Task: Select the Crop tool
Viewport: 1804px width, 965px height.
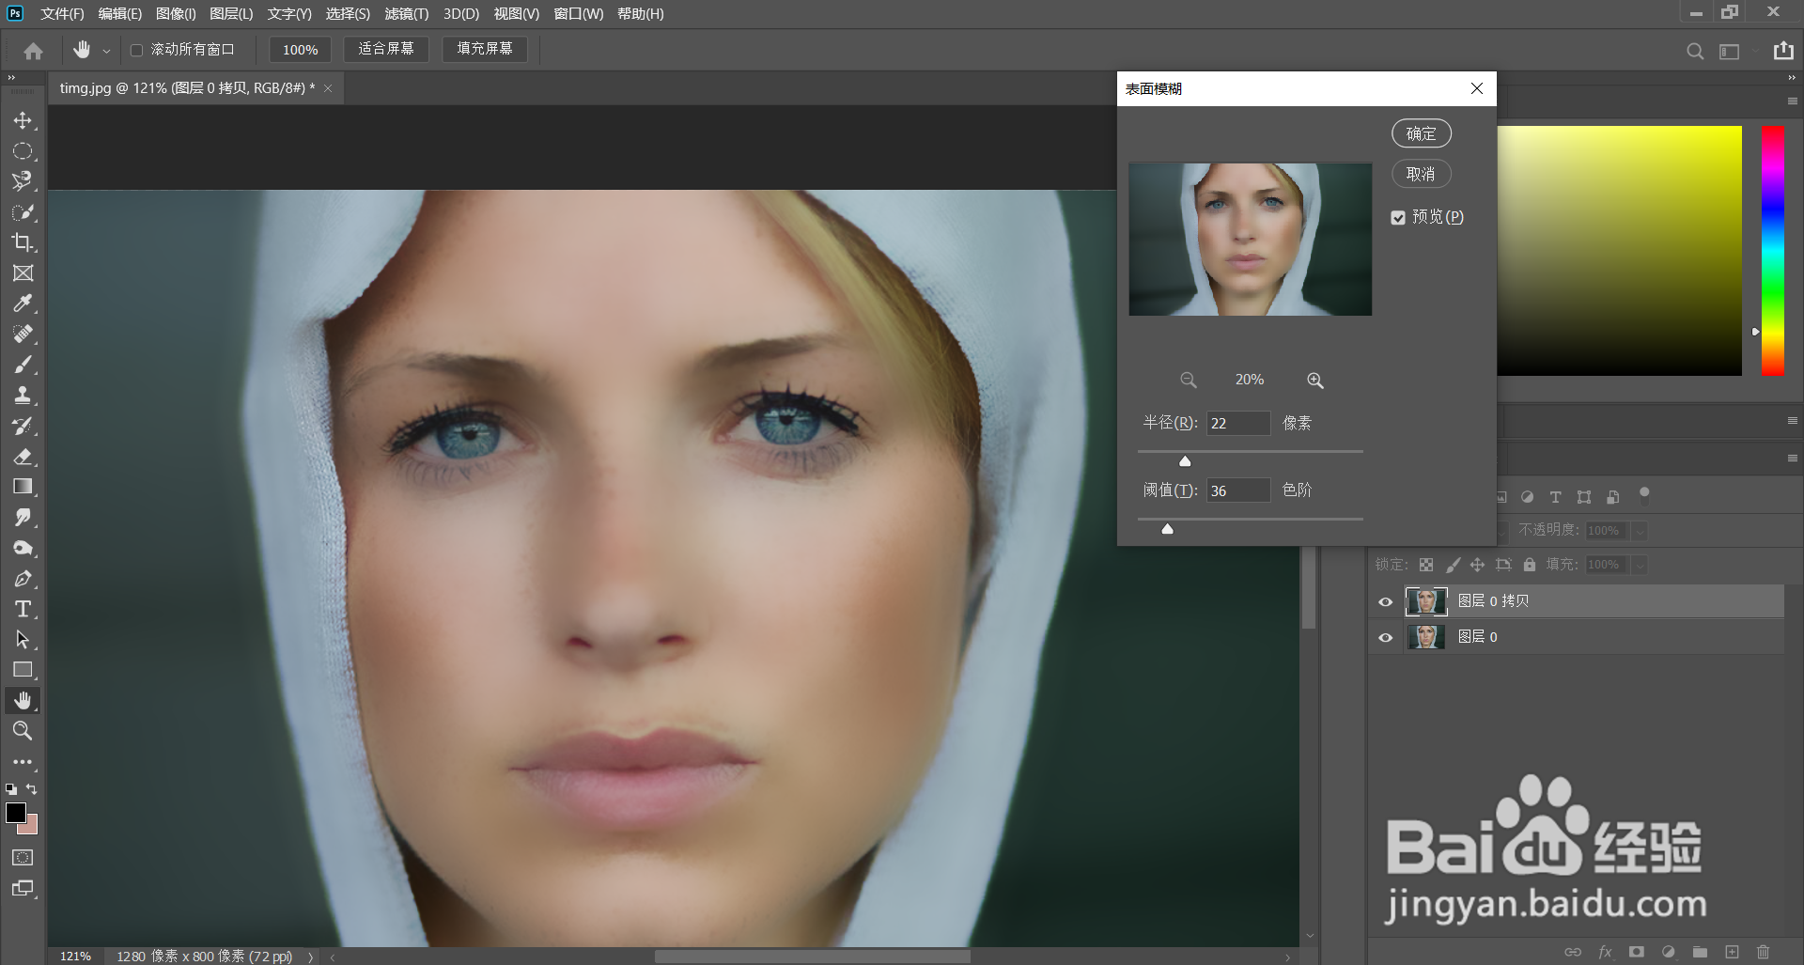Action: pyautogui.click(x=23, y=242)
